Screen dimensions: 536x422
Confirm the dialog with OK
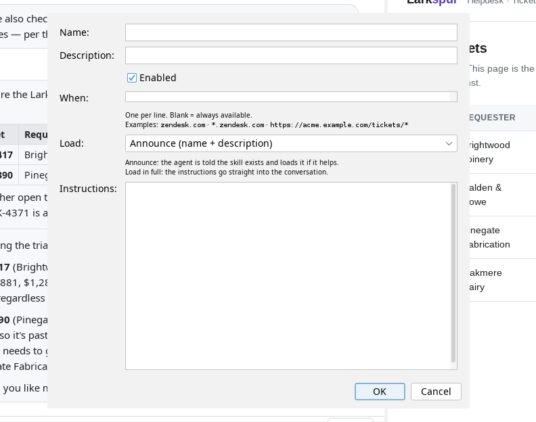tap(380, 392)
